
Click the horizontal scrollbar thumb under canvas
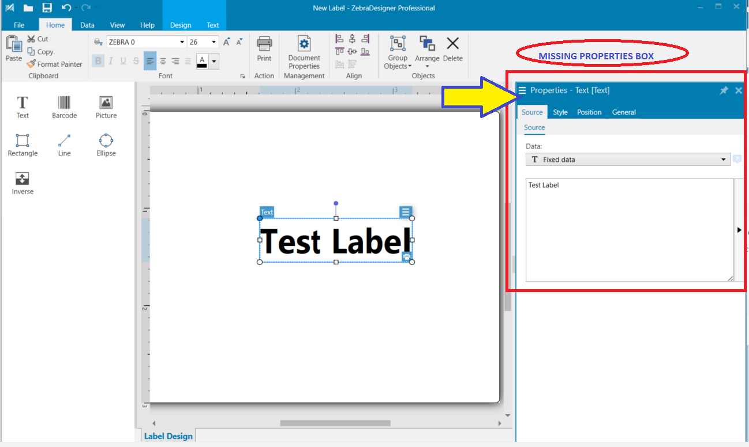point(335,423)
